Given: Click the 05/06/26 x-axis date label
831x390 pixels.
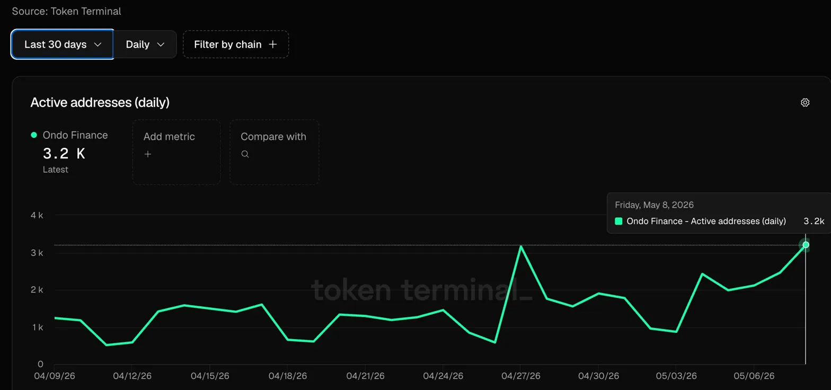Looking at the screenshot, I should (754, 376).
